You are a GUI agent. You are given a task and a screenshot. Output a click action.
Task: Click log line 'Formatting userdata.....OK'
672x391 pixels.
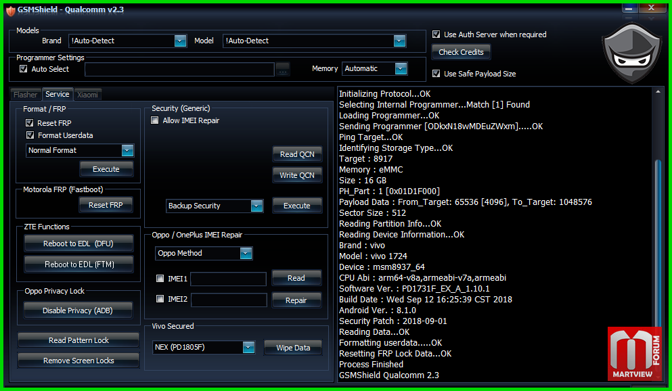point(390,343)
